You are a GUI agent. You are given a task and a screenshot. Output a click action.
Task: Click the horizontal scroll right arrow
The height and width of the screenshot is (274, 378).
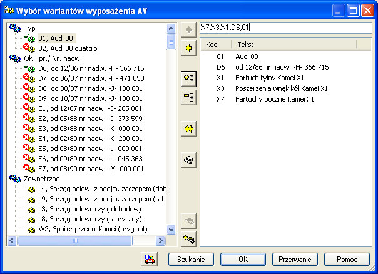[x=160, y=240]
